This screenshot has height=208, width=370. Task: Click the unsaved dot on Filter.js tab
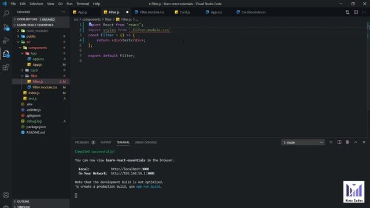click(127, 12)
